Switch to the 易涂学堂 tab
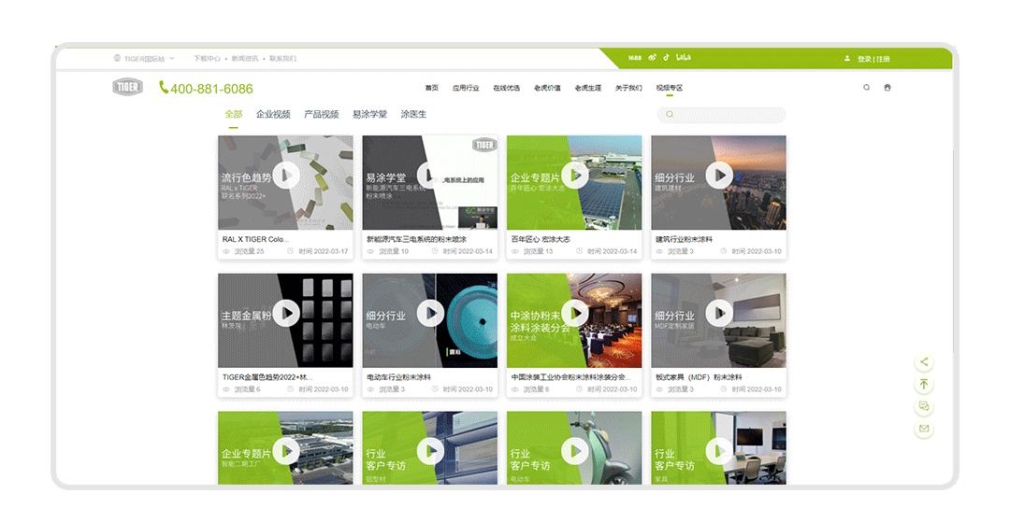This screenshot has height=522, width=1010. point(369,114)
